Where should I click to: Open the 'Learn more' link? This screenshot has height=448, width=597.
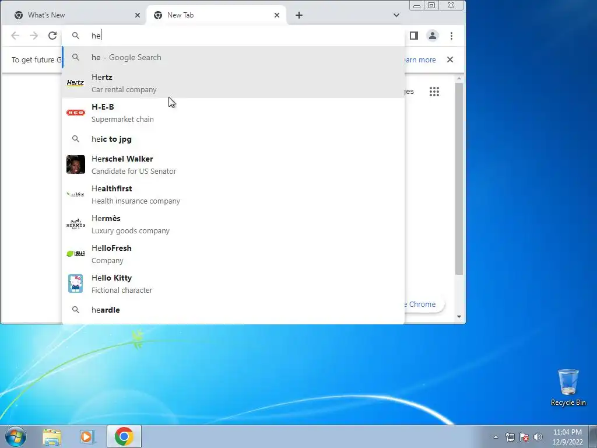419,60
